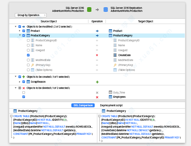Image resolution: width=191 pixels, height=146 pixels.
Task: Expand the Product table node
Action: pyautogui.click(x=20, y=31)
